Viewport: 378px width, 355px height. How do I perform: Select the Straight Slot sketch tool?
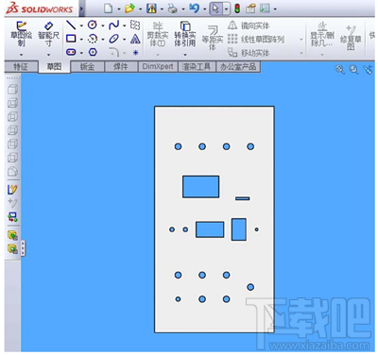coord(71,52)
